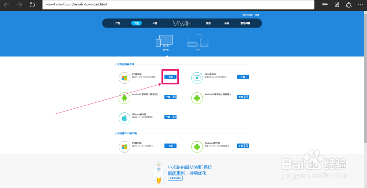The width and height of the screenshot is (367, 188).
Task: Click the 小米路由器客户端 section heading
Action: coord(124,64)
